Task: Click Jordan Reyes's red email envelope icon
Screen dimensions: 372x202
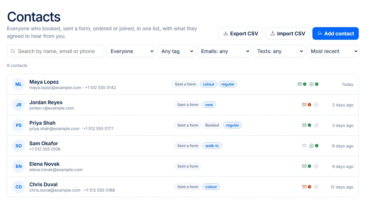Action: (305, 104)
